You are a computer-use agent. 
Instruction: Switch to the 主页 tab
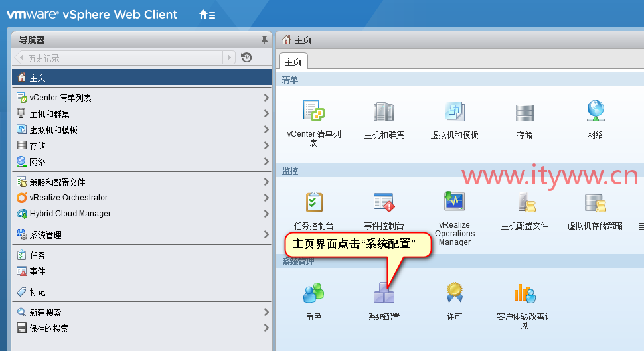(x=293, y=62)
